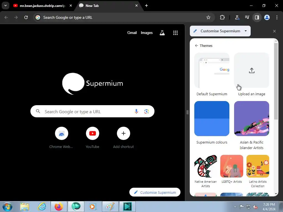Start voice search with the microphone
Viewport: 283px width, 212px height.
pos(136,112)
